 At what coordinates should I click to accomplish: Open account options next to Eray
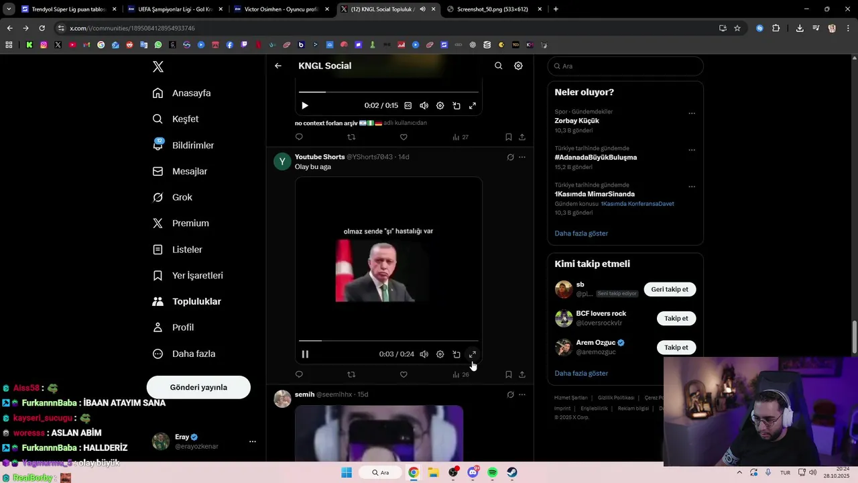coord(252,441)
